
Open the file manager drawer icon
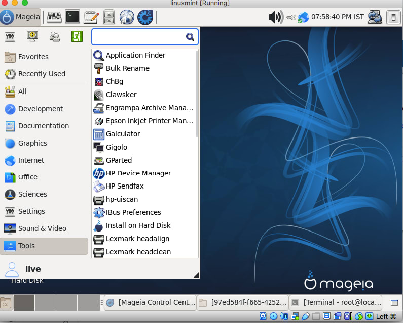pyautogui.click(x=109, y=17)
